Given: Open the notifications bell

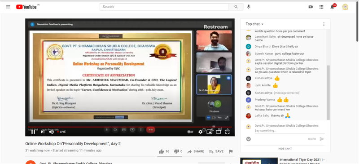Looking at the screenshot, I should (332, 7).
